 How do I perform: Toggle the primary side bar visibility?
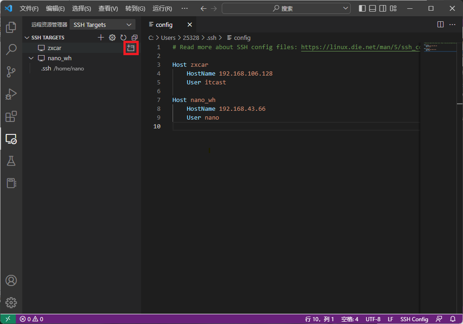(362, 8)
